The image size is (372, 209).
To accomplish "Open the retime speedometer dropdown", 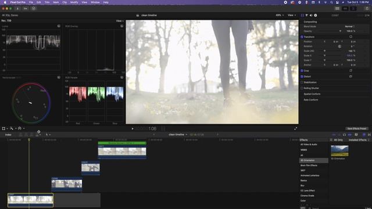I will tap(21, 128).
